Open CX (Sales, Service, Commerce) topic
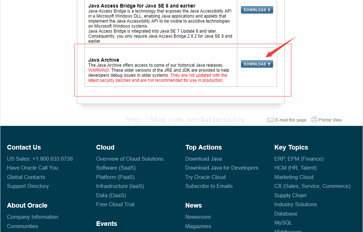 pyautogui.click(x=312, y=186)
